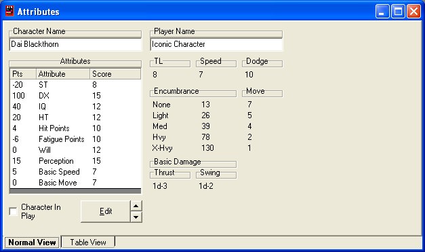The image size is (425, 252).
Task: Click the Score column header
Action: (x=115, y=74)
